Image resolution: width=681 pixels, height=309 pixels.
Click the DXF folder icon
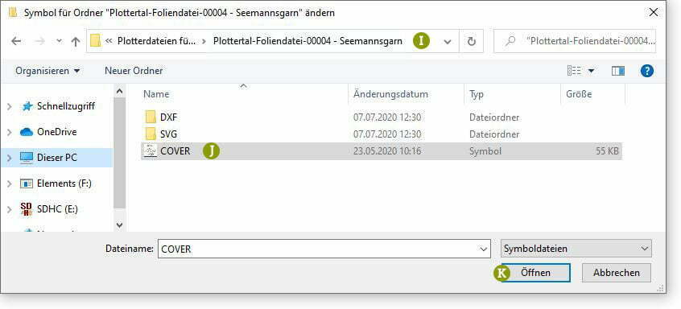pyautogui.click(x=151, y=117)
